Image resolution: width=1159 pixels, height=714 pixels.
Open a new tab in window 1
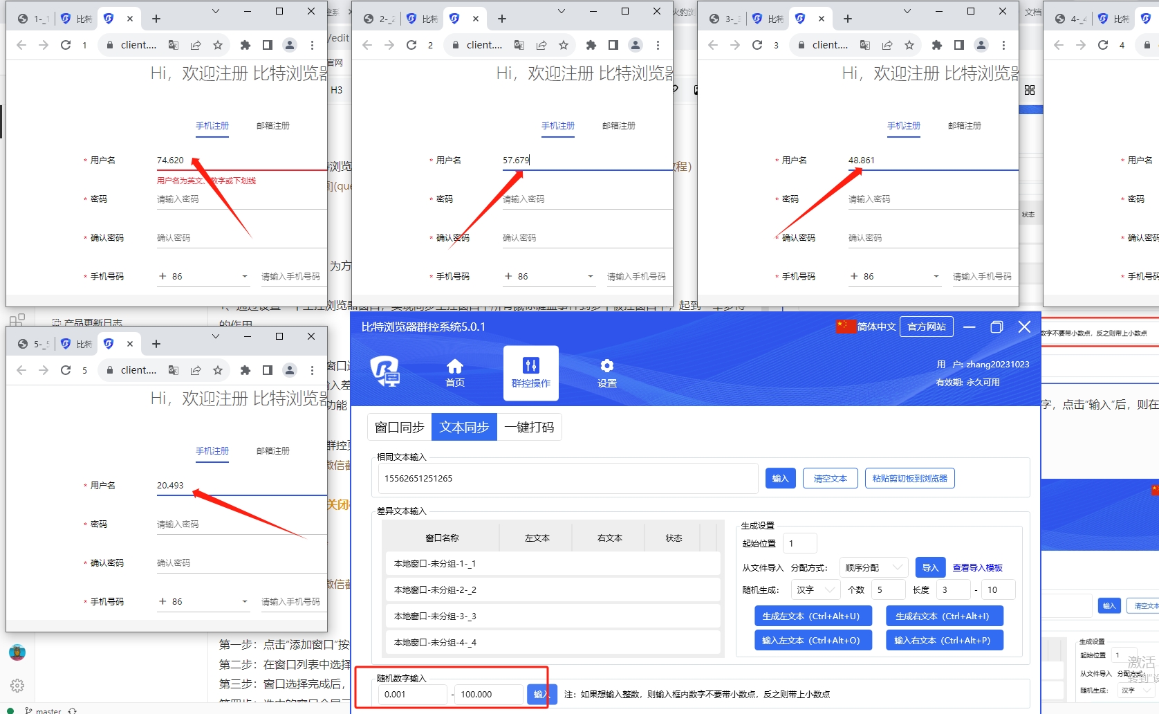(x=156, y=19)
